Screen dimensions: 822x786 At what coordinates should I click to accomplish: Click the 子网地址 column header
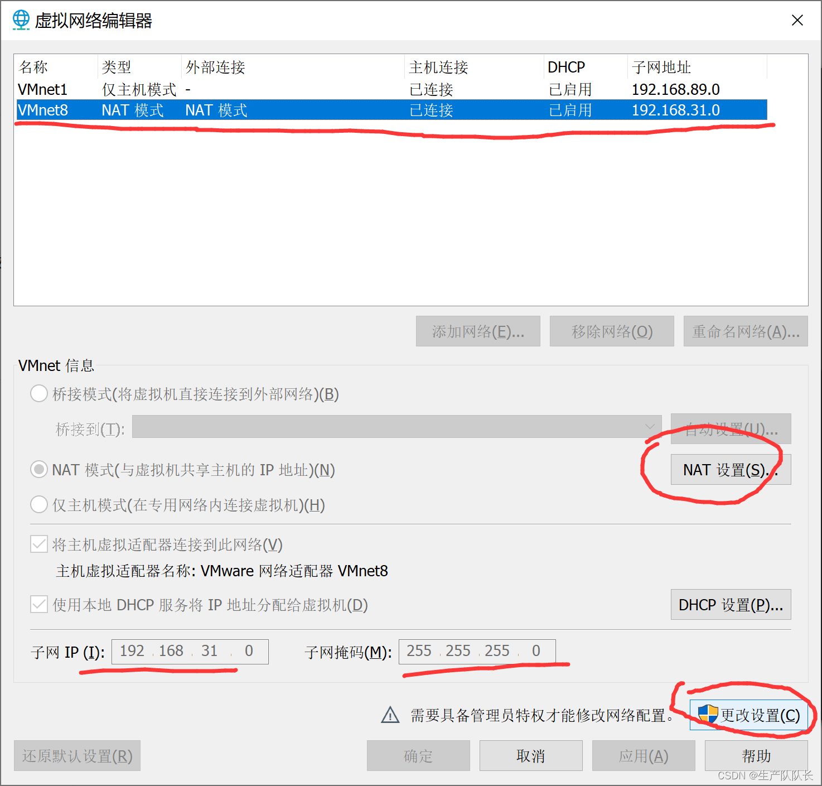698,67
